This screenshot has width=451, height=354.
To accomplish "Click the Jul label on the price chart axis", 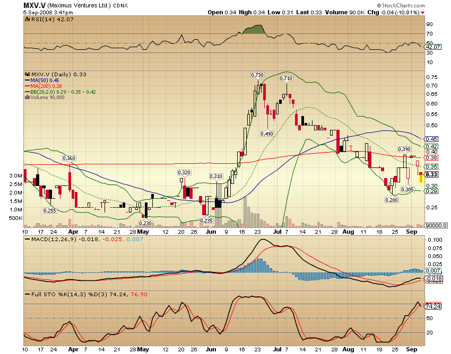I will [x=277, y=232].
